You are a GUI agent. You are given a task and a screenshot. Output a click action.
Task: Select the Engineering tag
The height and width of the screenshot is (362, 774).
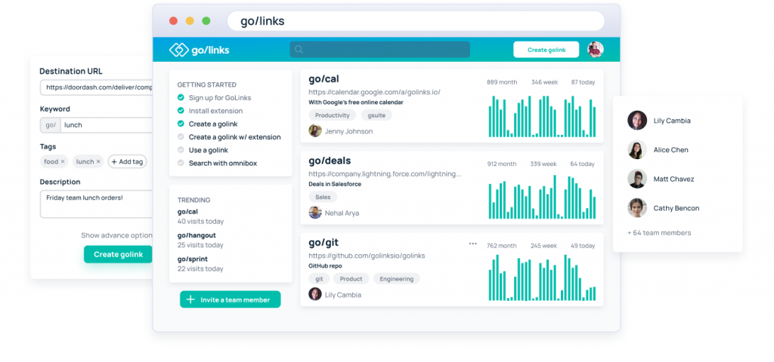tap(396, 279)
